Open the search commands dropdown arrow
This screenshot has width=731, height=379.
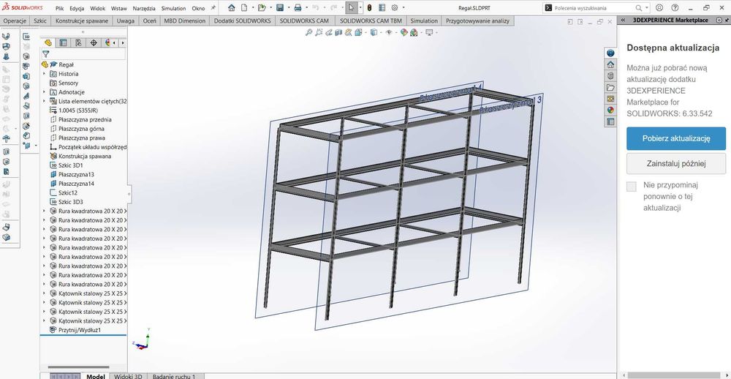pos(647,8)
